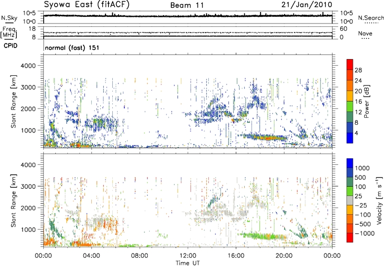Pick the light green 25 to 100 velocity segment
This screenshot has height=266, width=384.
[x=350, y=191]
